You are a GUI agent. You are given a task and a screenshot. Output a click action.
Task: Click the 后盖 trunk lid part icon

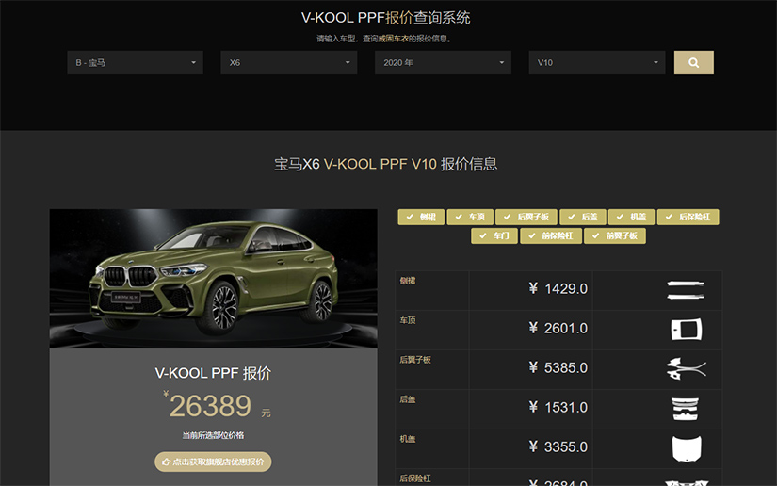pyautogui.click(x=686, y=409)
